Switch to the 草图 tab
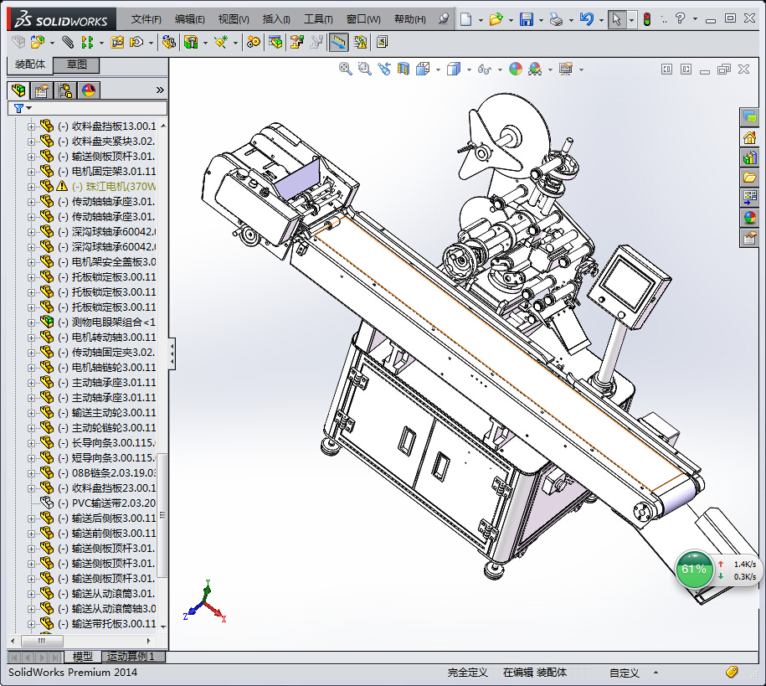Screen dimensions: 766x686 pos(76,64)
